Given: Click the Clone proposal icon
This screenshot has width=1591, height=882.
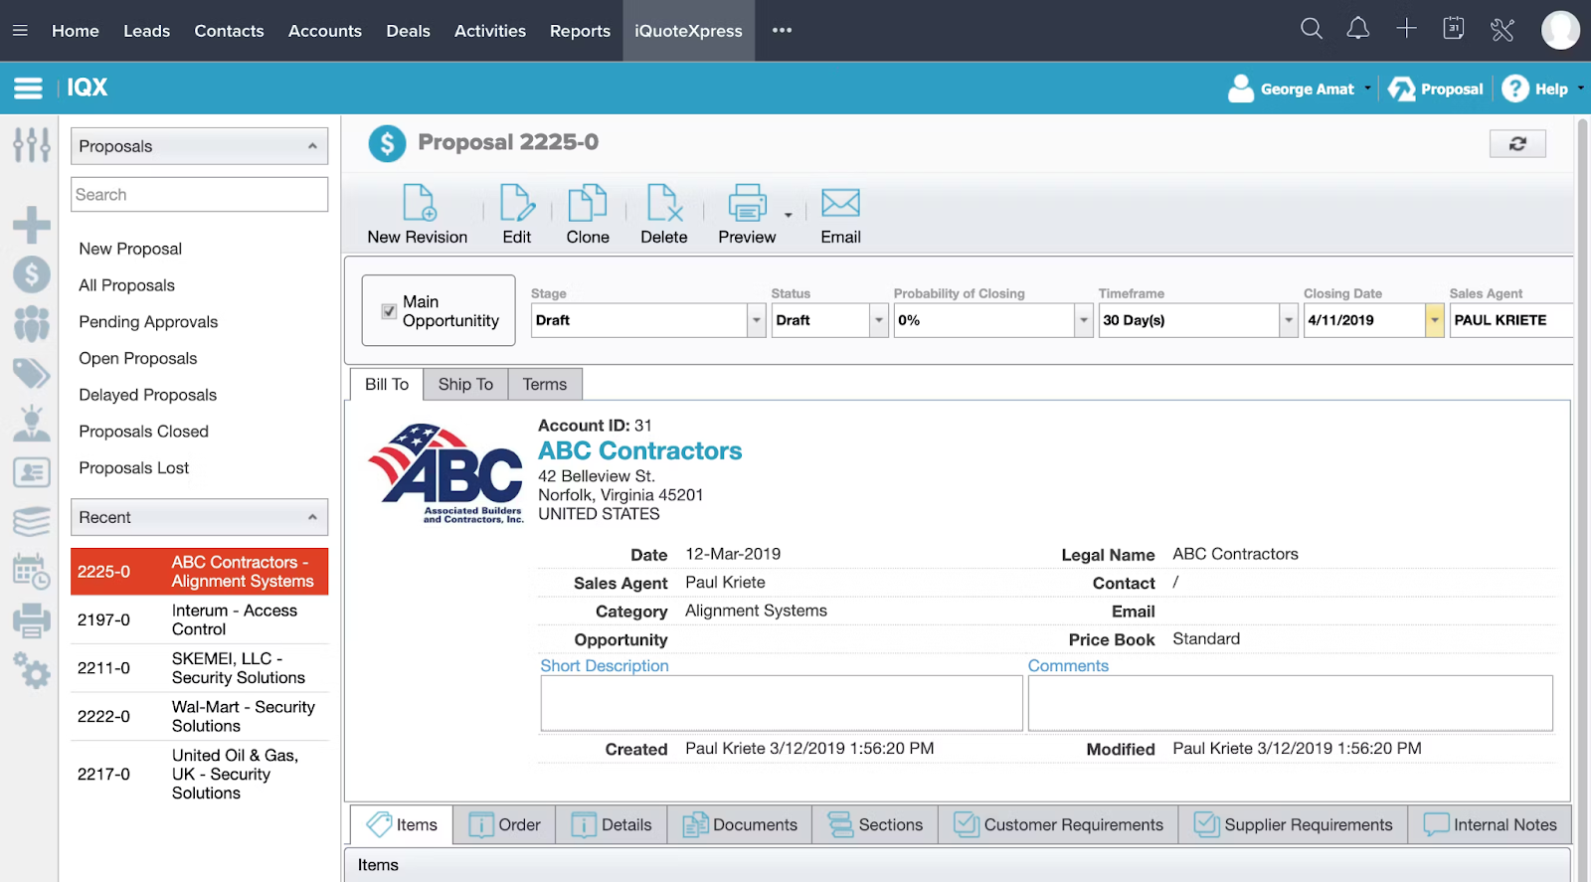Looking at the screenshot, I should click(x=587, y=204).
